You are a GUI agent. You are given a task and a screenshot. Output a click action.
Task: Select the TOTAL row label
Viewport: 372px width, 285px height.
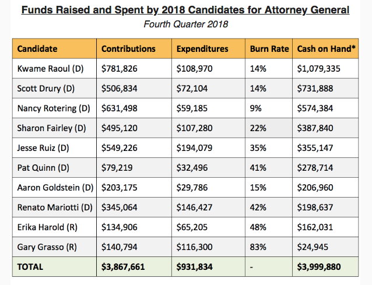pos(31,267)
